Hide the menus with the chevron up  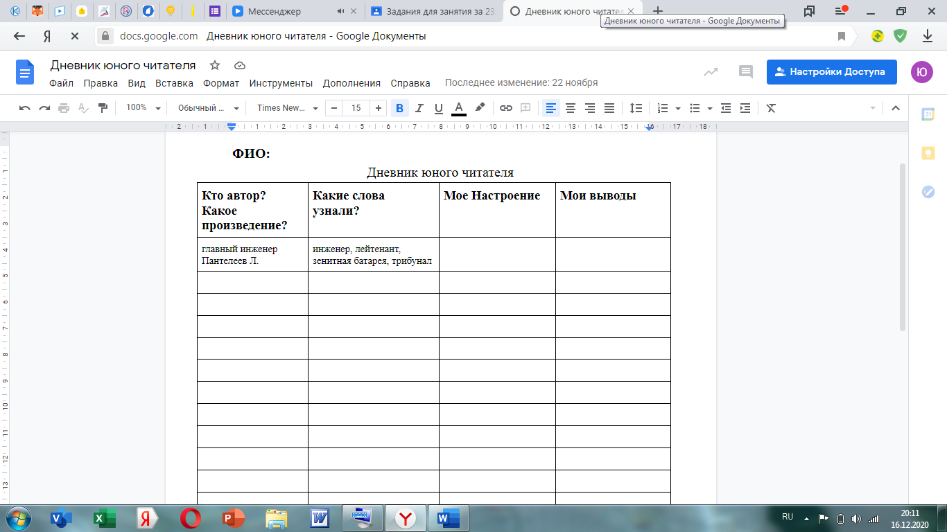895,108
